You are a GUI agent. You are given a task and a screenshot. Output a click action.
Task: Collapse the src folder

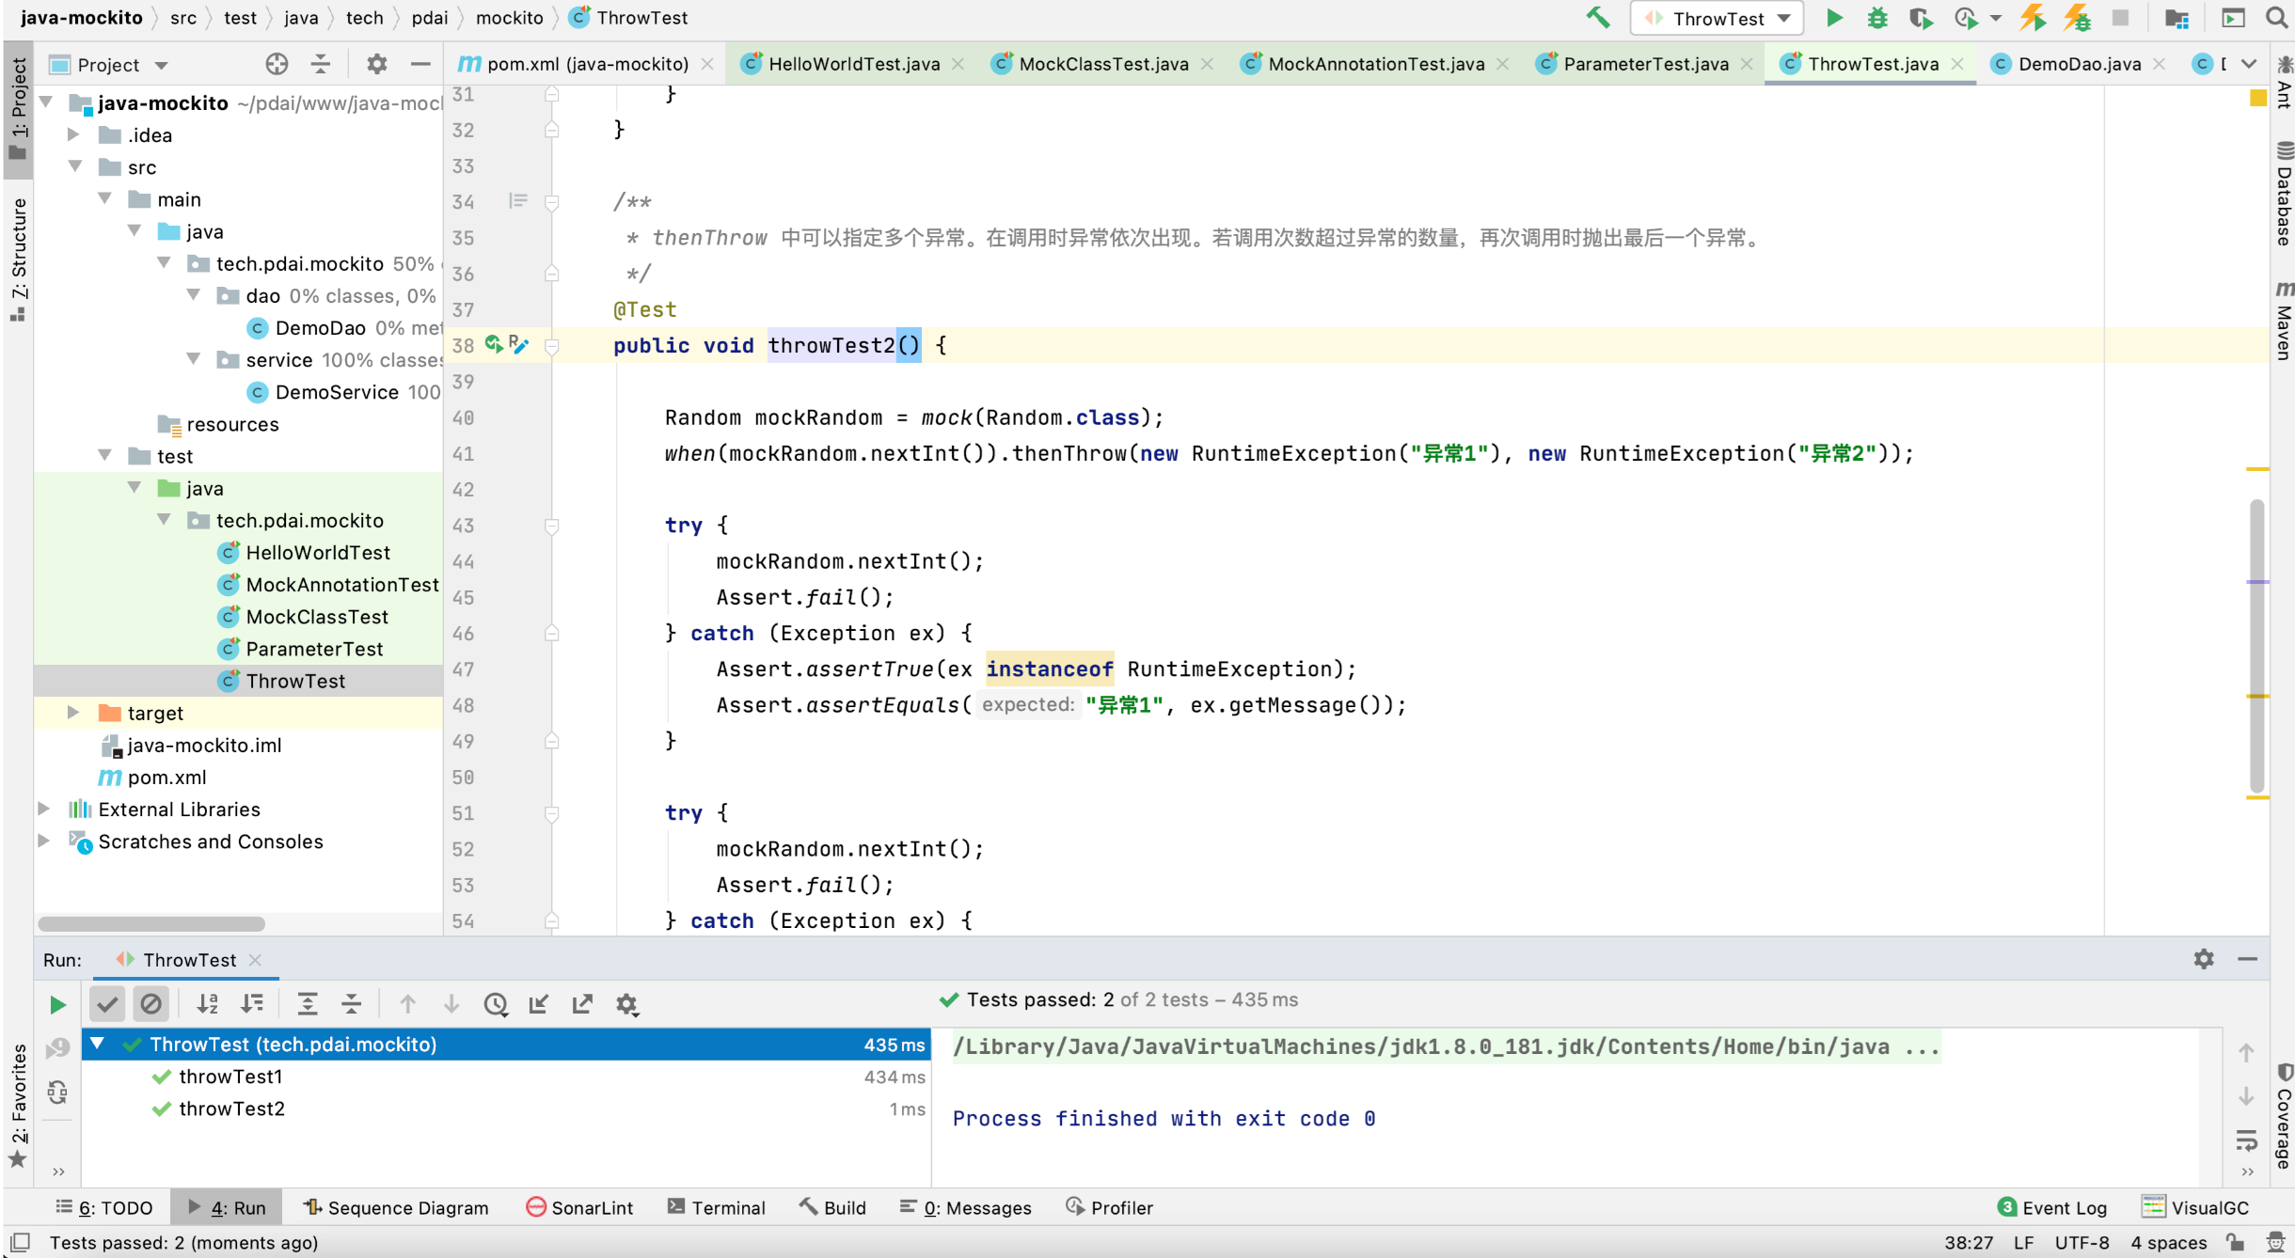[x=75, y=166]
